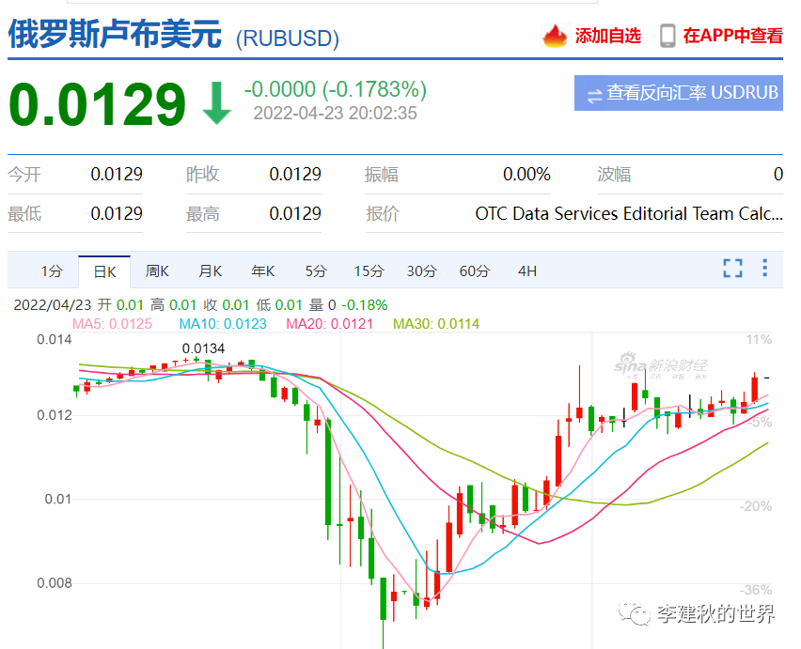This screenshot has height=649, width=801.
Task: Open the chart more-options menu
Action: (765, 269)
